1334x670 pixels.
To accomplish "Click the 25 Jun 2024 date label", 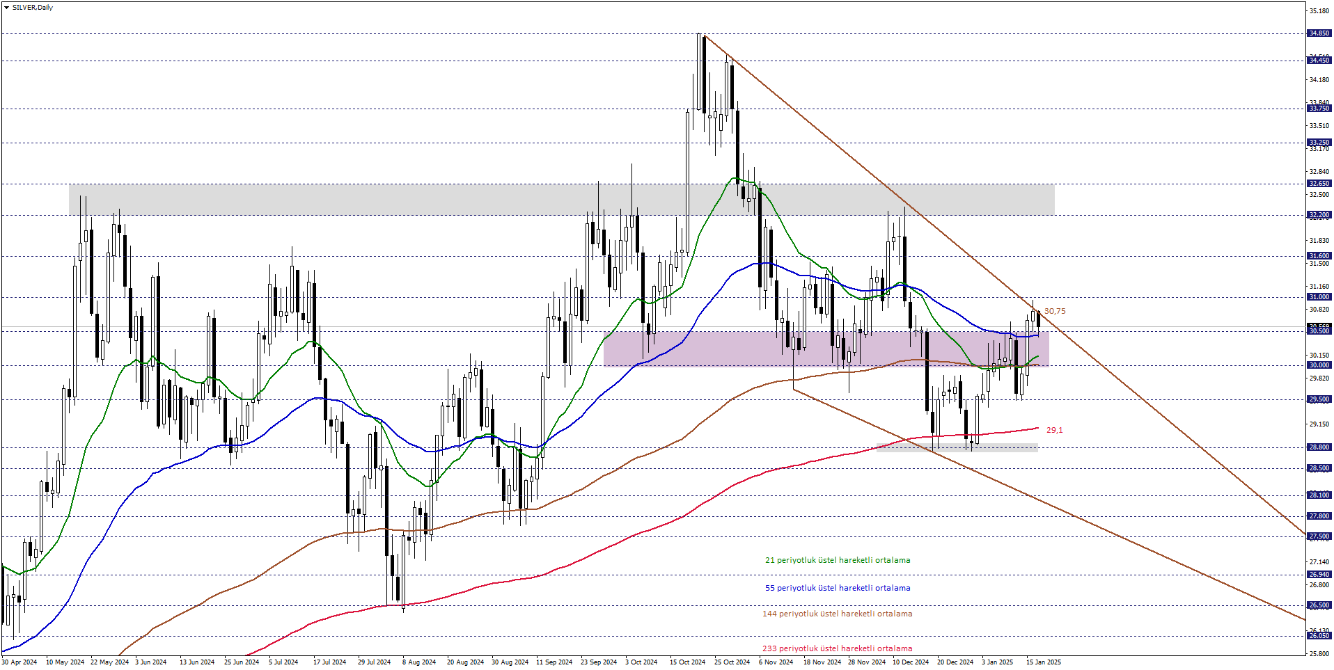I will point(242,662).
